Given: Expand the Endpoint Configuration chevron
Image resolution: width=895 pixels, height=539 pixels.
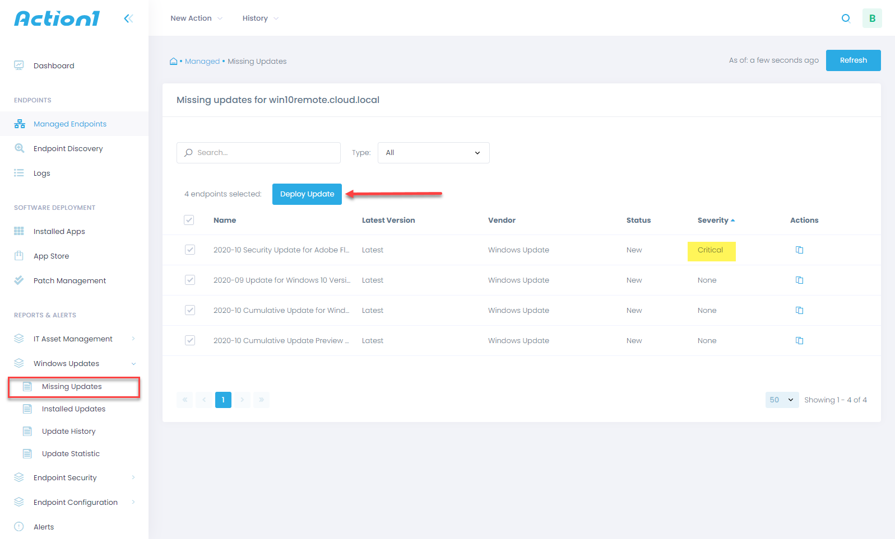Looking at the screenshot, I should point(133,502).
